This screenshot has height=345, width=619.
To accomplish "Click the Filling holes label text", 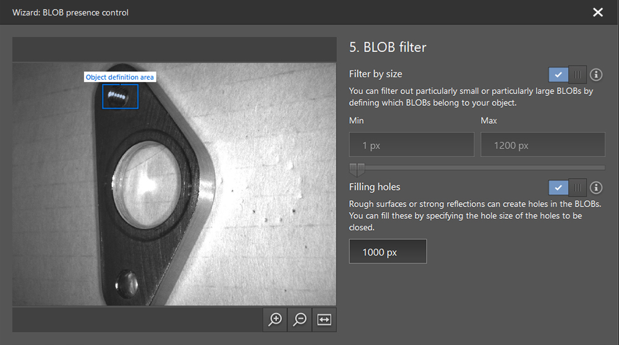I will coord(374,187).
